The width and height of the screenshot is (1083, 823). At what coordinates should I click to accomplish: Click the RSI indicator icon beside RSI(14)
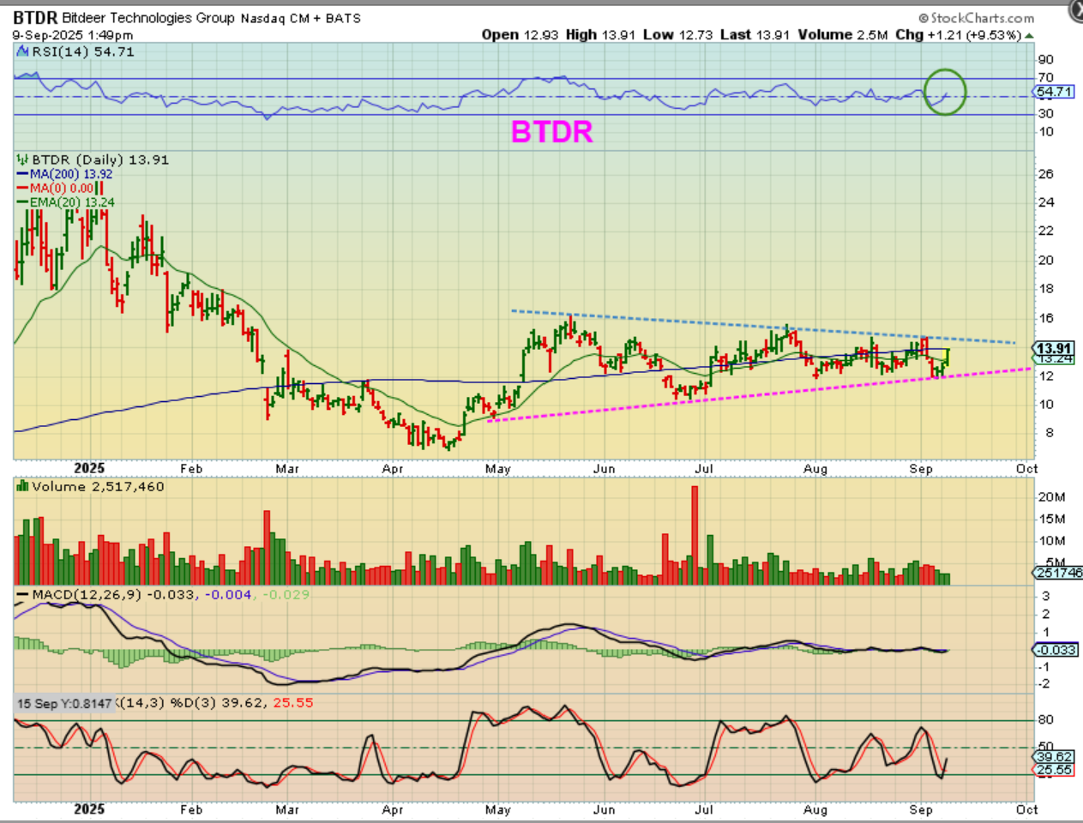22,51
